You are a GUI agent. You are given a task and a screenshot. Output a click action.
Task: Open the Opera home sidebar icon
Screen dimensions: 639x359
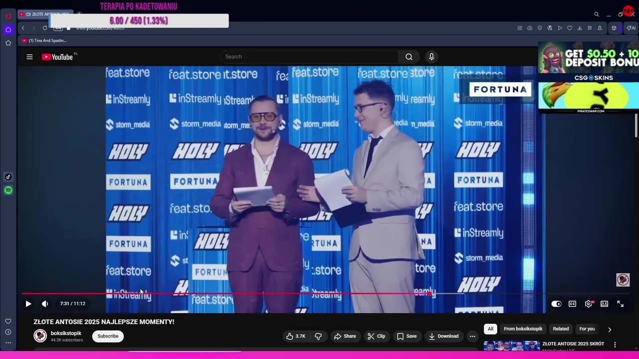click(8, 29)
